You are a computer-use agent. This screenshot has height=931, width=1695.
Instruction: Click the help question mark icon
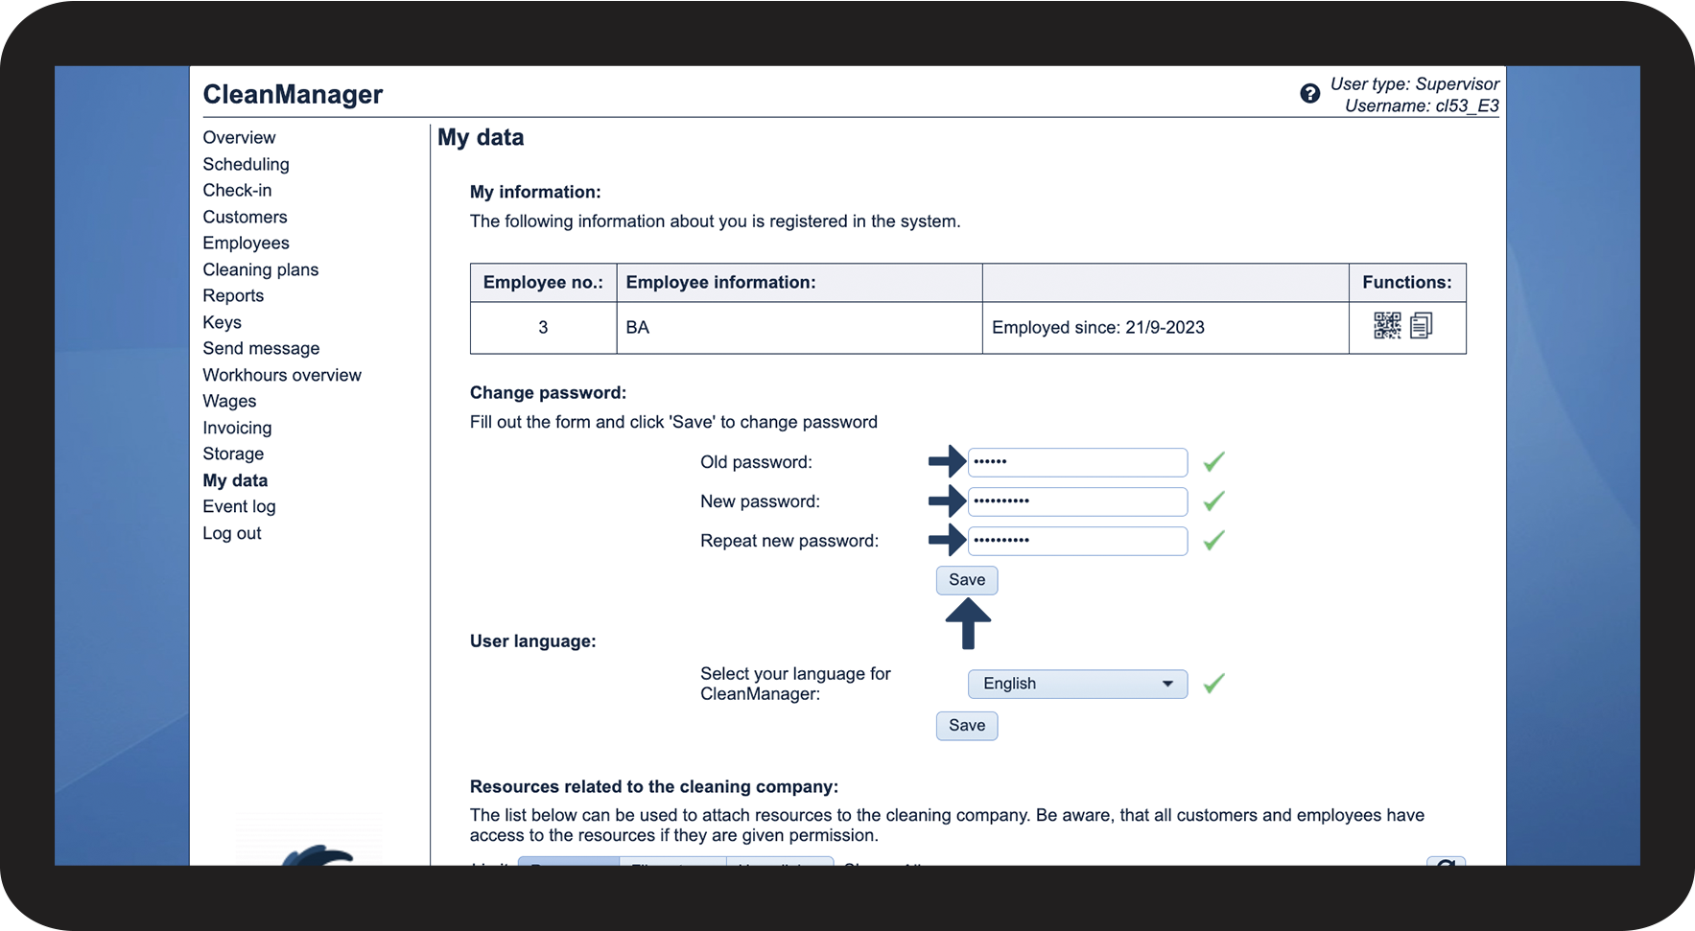(1309, 94)
